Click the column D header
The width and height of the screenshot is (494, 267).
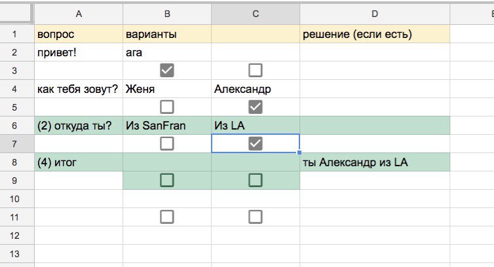pos(374,14)
